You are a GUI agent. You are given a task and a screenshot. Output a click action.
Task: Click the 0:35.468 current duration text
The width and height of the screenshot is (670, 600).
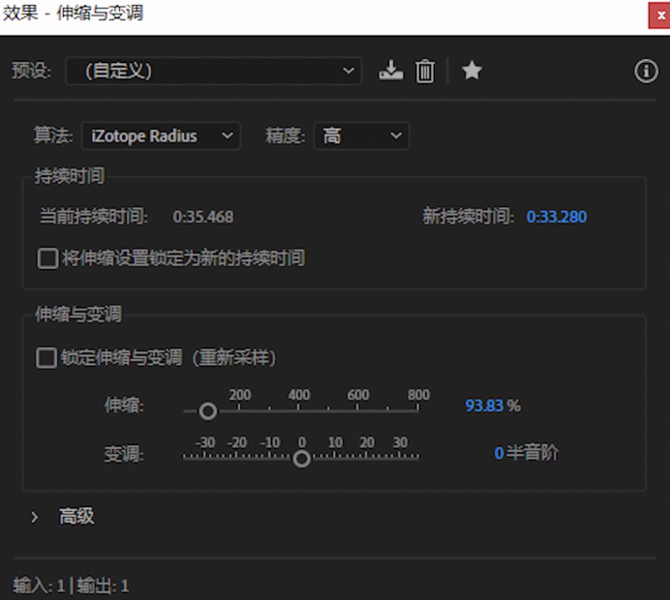[203, 217]
